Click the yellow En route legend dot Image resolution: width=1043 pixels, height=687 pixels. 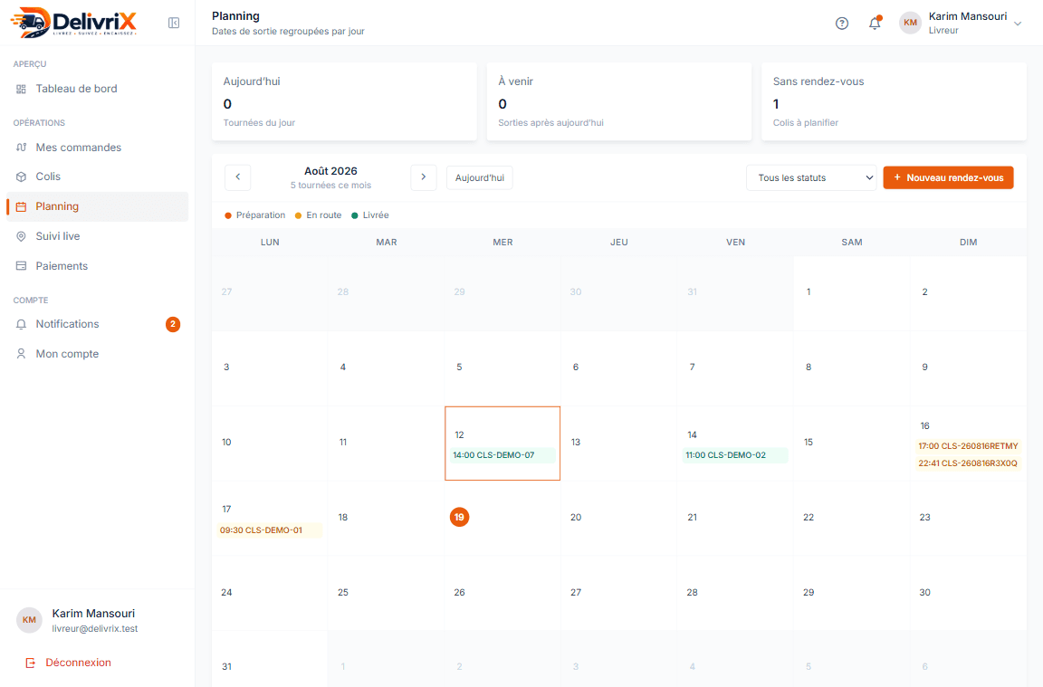pyautogui.click(x=298, y=215)
